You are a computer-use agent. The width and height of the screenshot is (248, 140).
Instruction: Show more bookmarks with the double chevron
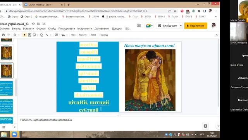[x=216, y=16]
